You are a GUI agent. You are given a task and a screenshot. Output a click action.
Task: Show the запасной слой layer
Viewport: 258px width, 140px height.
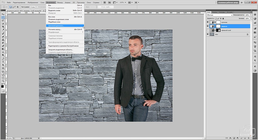208,30
